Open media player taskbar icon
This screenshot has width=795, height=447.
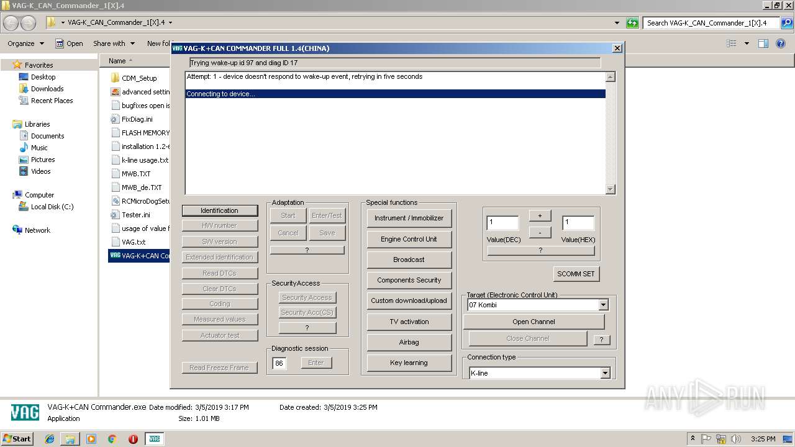click(91, 439)
